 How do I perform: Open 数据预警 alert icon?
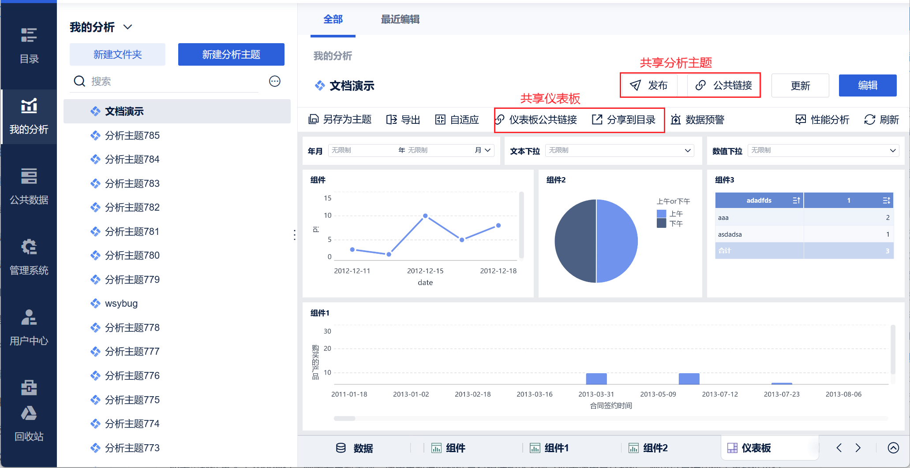pos(676,119)
